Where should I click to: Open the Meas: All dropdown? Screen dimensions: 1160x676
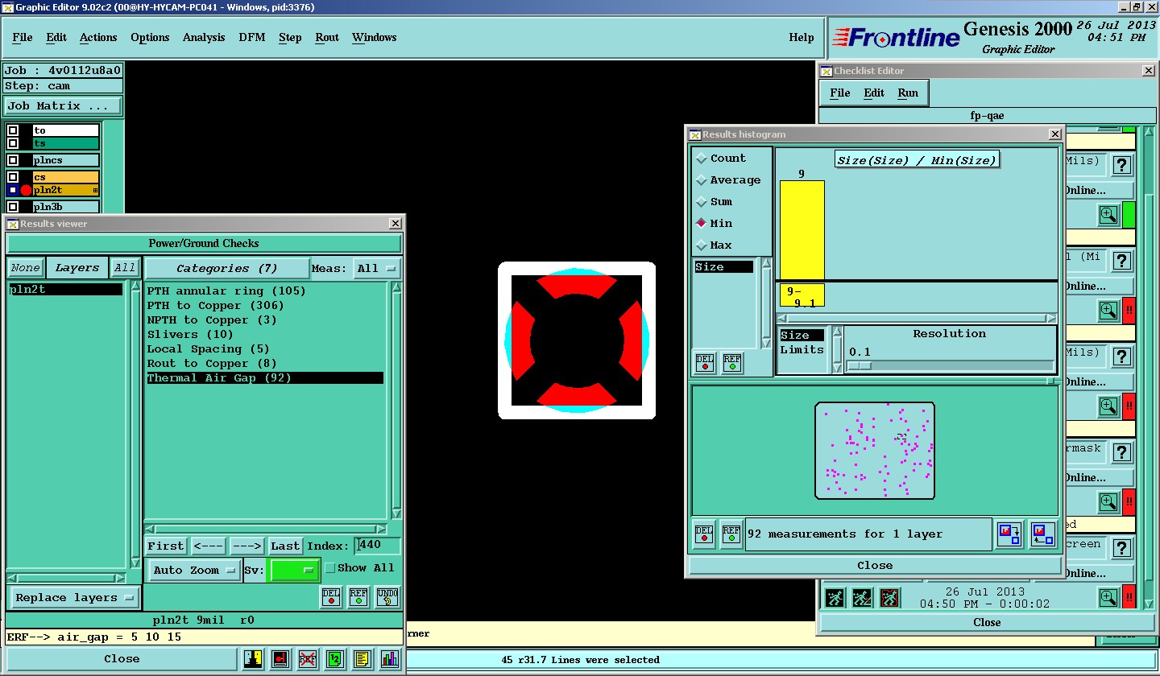pos(377,268)
